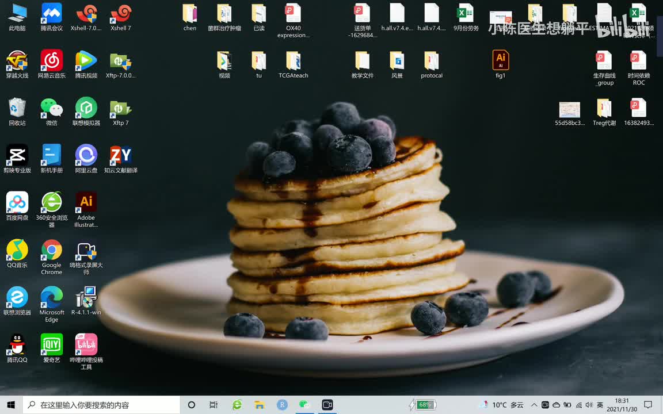Open Cortana circle on taskbar
663x414 pixels.
[x=192, y=405]
